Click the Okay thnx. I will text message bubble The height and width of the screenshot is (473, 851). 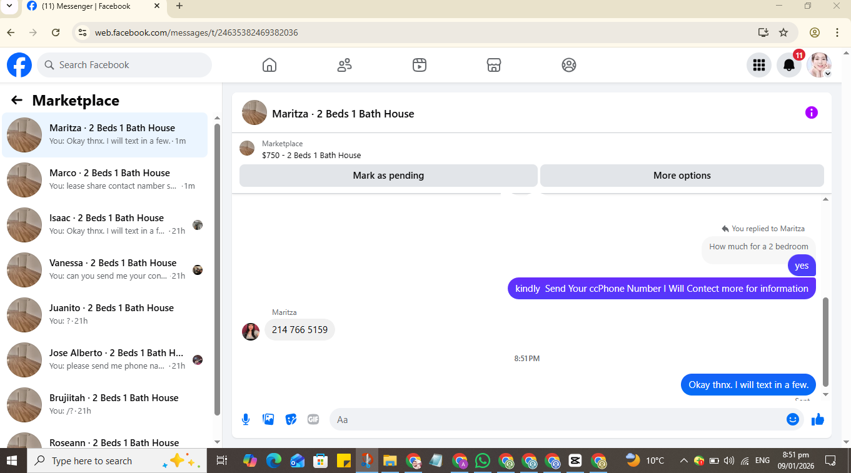pos(748,385)
